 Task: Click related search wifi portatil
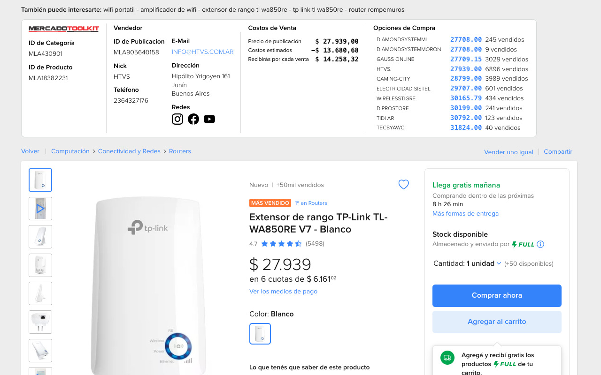click(x=120, y=10)
